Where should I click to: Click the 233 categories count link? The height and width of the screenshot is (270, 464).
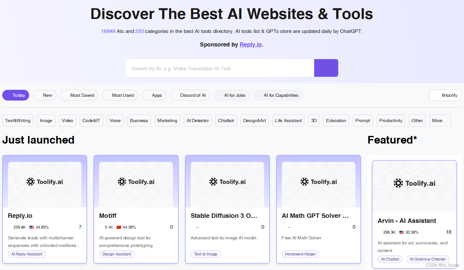139,31
